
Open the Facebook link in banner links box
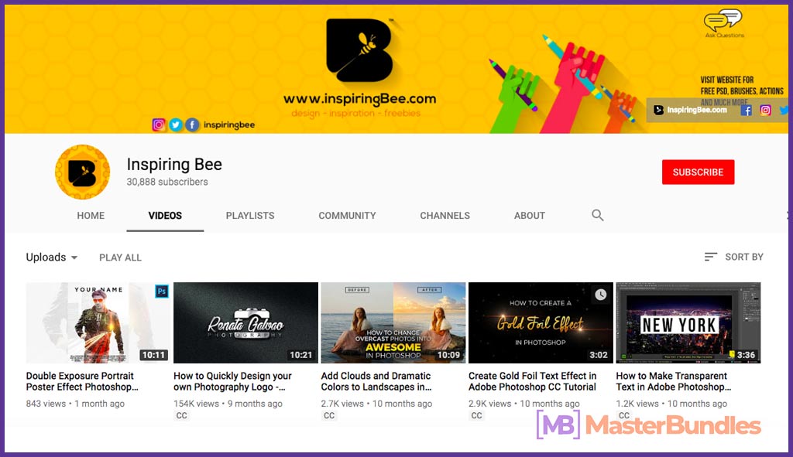click(x=746, y=110)
